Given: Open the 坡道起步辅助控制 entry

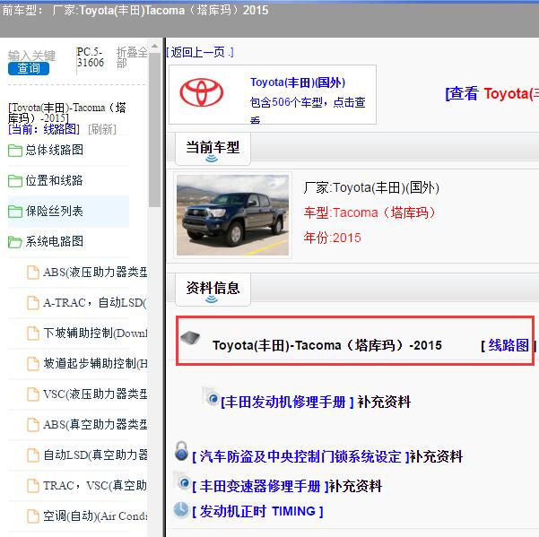Looking at the screenshot, I should point(95,363).
